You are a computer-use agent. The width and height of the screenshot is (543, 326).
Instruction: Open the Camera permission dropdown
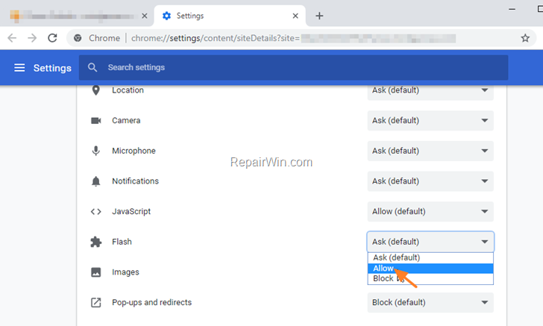(x=430, y=121)
